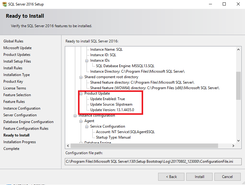245x185 pixels.
Task: Collapse the Shared component root directory node
Action: tap(81, 77)
